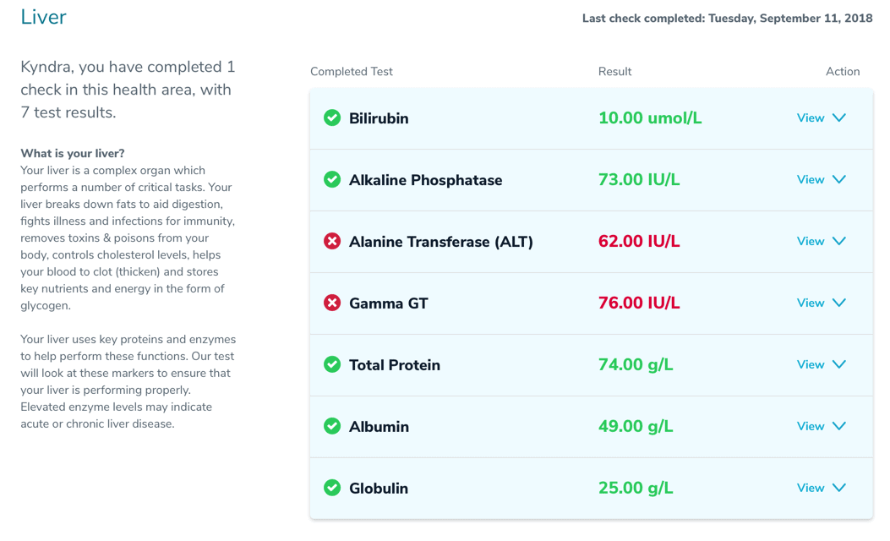Click the Result column header
The width and height of the screenshot is (890, 541).
[614, 72]
